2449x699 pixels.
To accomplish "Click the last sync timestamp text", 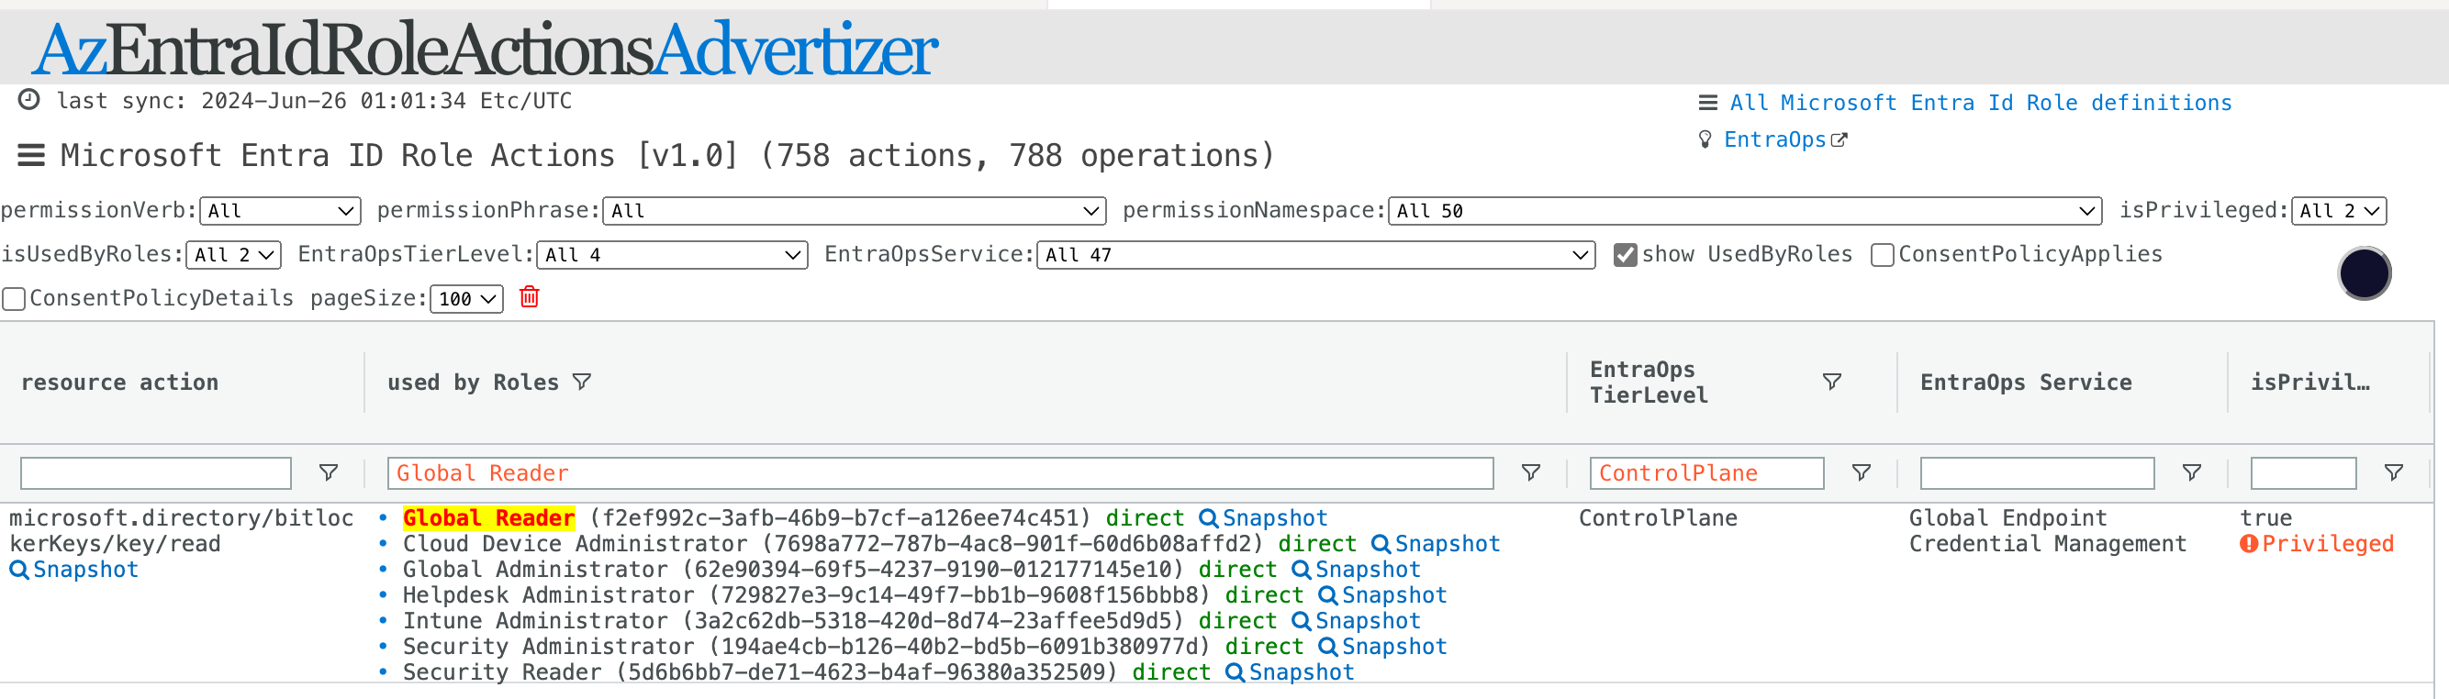I will coord(315,101).
